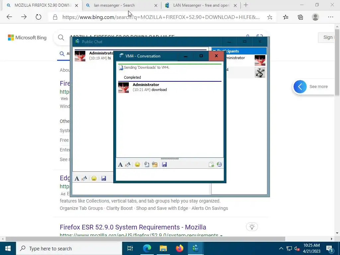Collapse the Participants header in Public Chat
Screen dimensions: 340x255
239,51
